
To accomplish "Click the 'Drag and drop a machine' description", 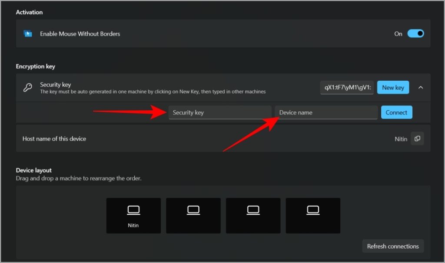I will coord(79,178).
